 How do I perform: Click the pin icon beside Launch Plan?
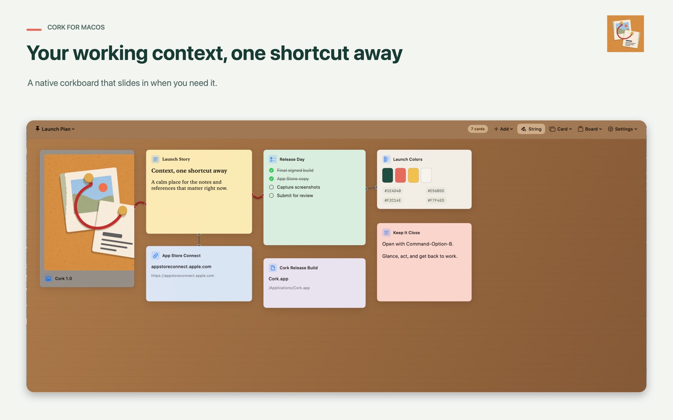(37, 129)
